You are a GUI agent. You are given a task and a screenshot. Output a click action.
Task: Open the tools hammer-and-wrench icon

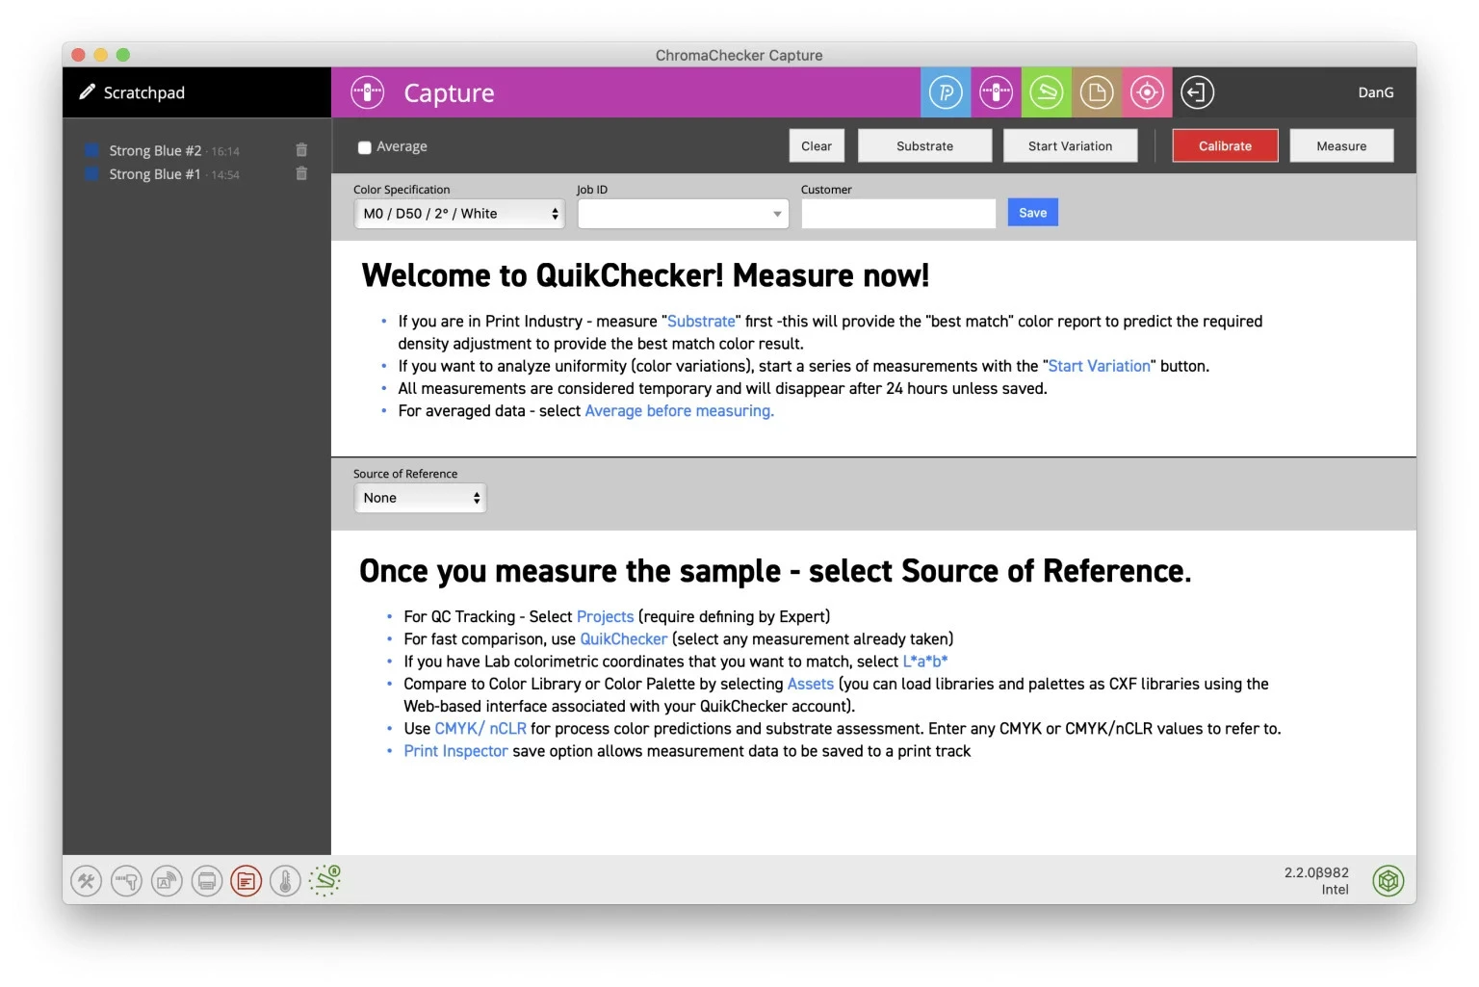coord(87,880)
